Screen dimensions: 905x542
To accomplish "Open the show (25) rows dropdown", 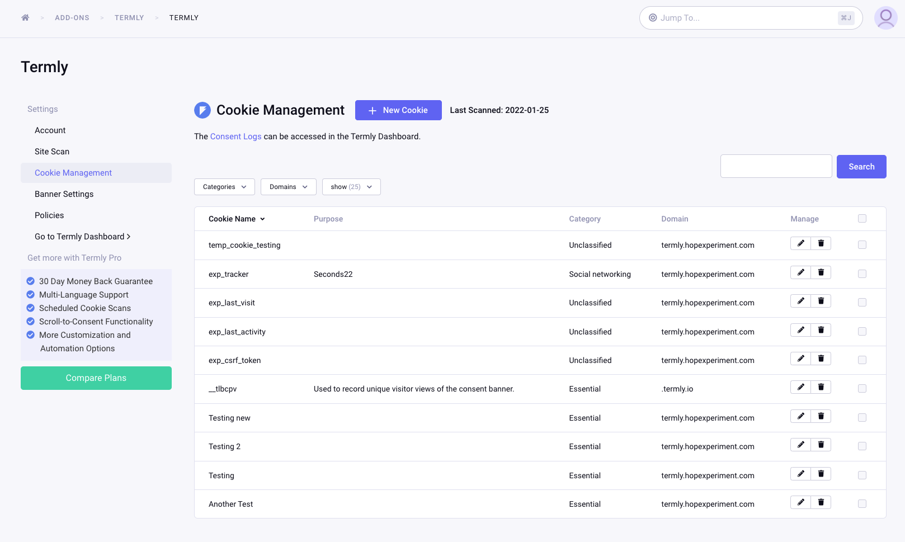I will coord(351,187).
